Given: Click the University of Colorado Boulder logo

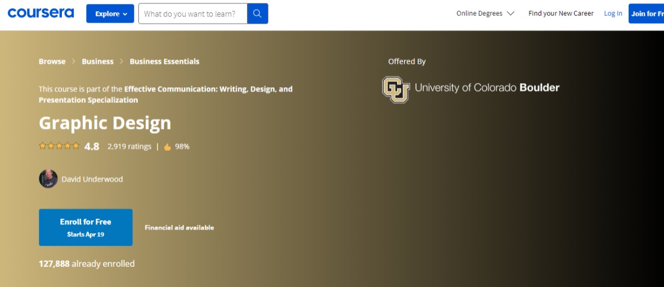Looking at the screenshot, I should [471, 89].
